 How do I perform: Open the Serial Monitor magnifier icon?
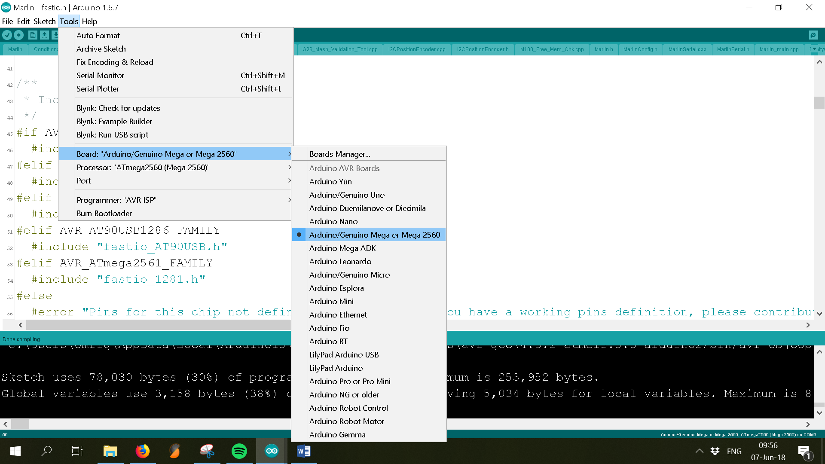(813, 35)
